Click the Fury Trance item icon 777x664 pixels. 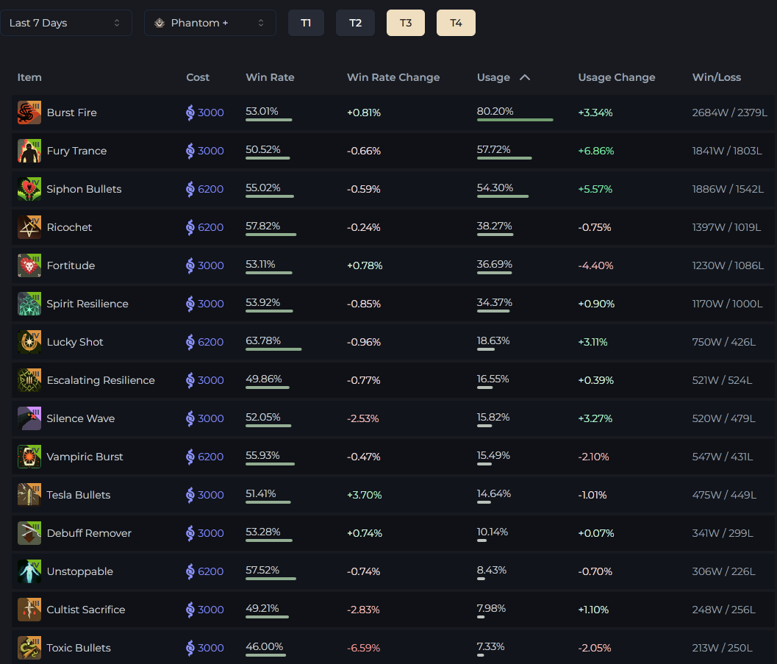coord(29,151)
